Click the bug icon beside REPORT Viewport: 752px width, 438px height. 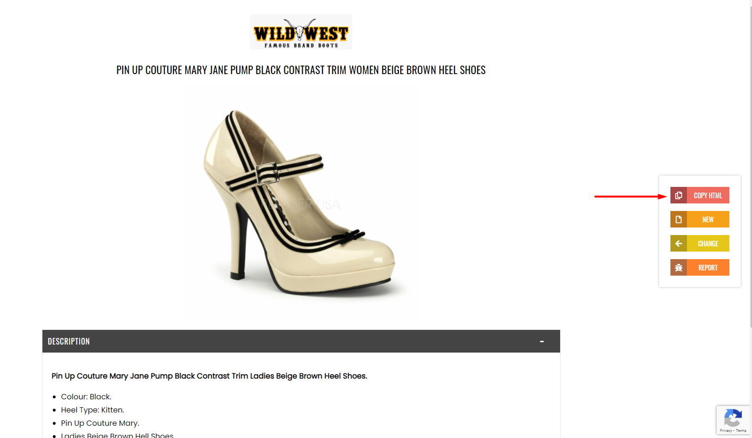(678, 268)
